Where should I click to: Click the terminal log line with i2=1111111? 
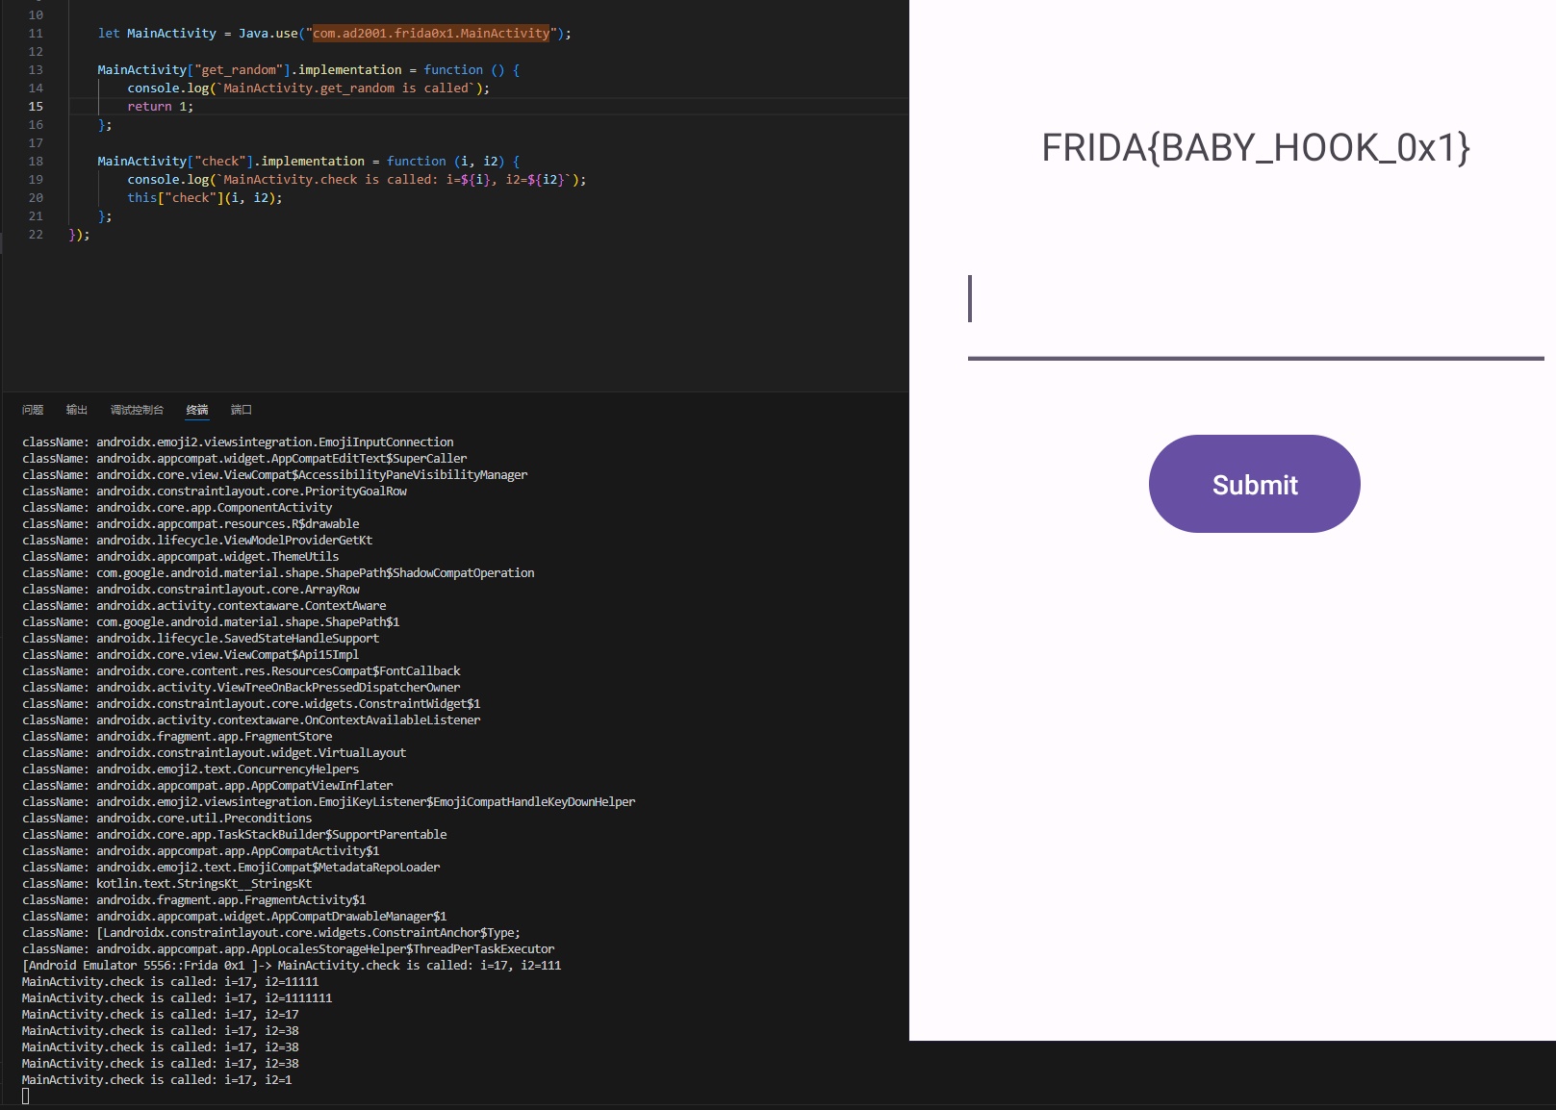pyautogui.click(x=177, y=998)
